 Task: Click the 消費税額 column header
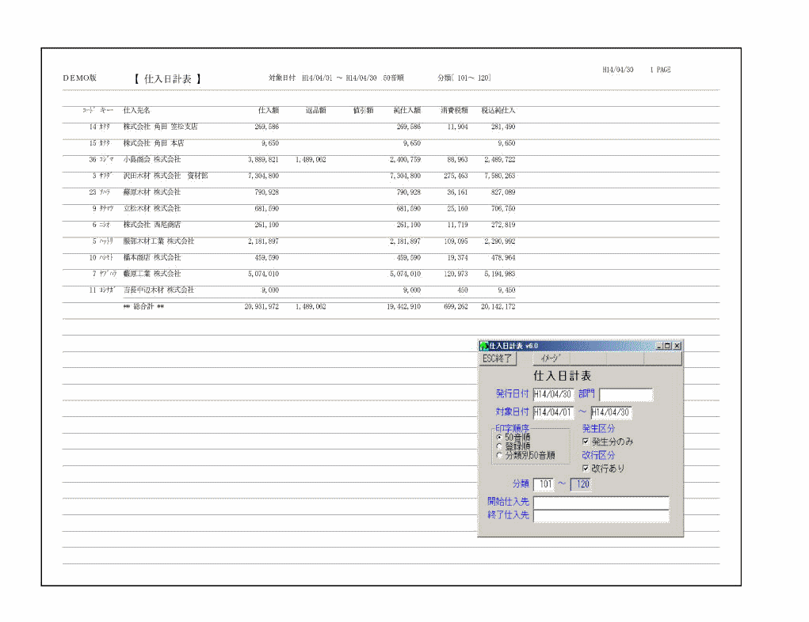coord(454,110)
